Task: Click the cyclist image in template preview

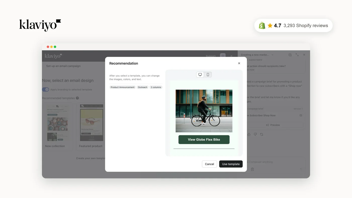Action: tap(204, 111)
